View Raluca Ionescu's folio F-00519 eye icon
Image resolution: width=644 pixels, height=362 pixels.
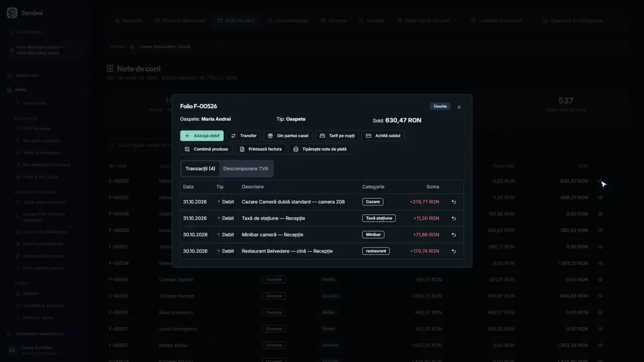click(x=600, y=312)
